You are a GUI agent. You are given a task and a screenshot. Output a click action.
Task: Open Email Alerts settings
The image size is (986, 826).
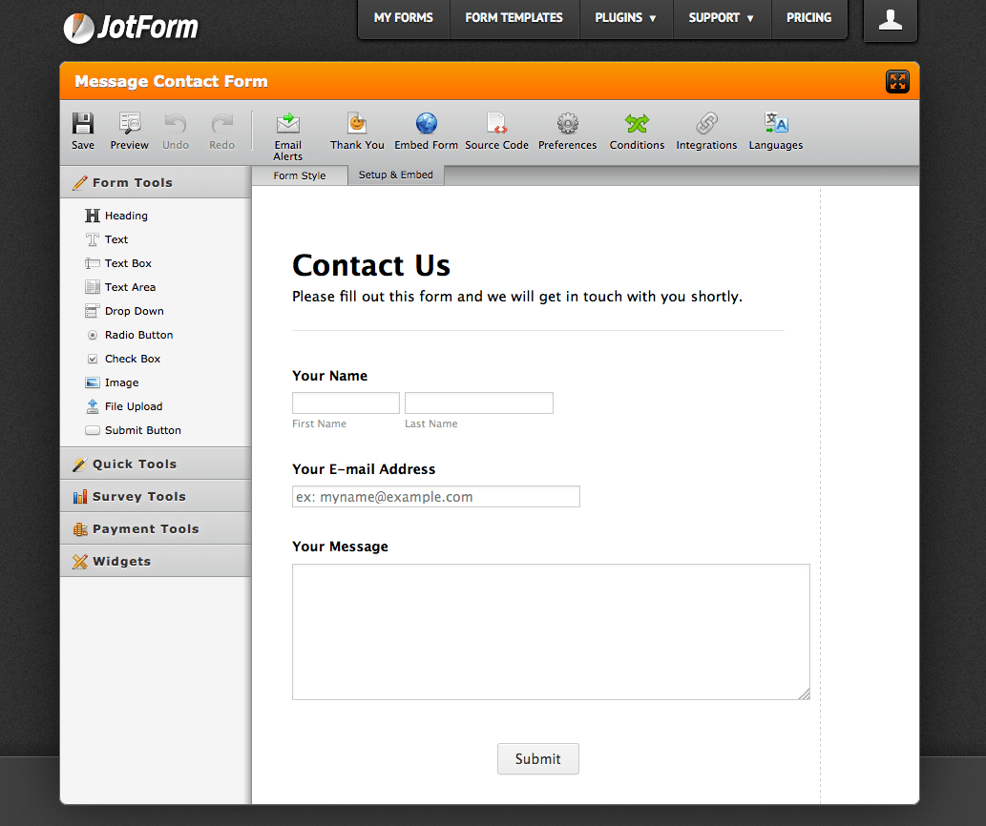tap(287, 124)
